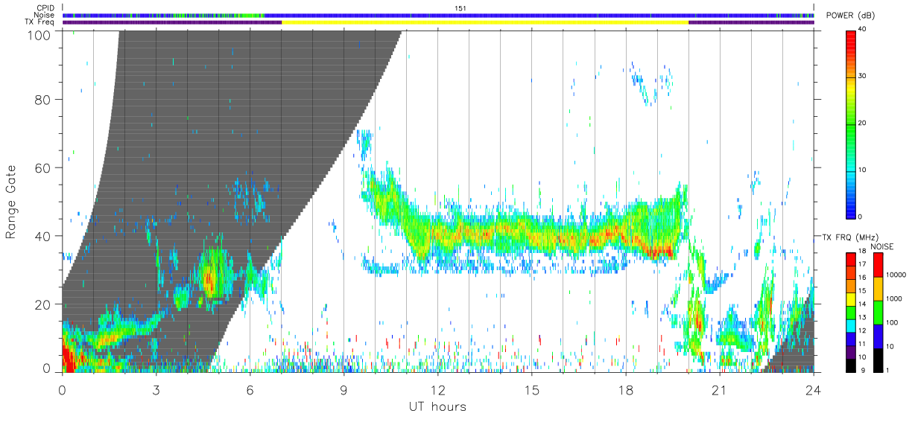The height and width of the screenshot is (422, 915).
Task: Click the UT hours axis title
Action: [x=437, y=407]
